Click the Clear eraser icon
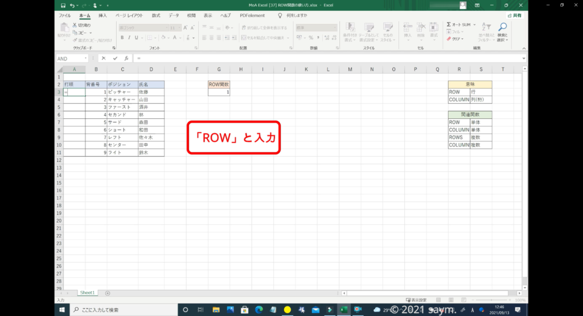The image size is (583, 316). [x=449, y=39]
